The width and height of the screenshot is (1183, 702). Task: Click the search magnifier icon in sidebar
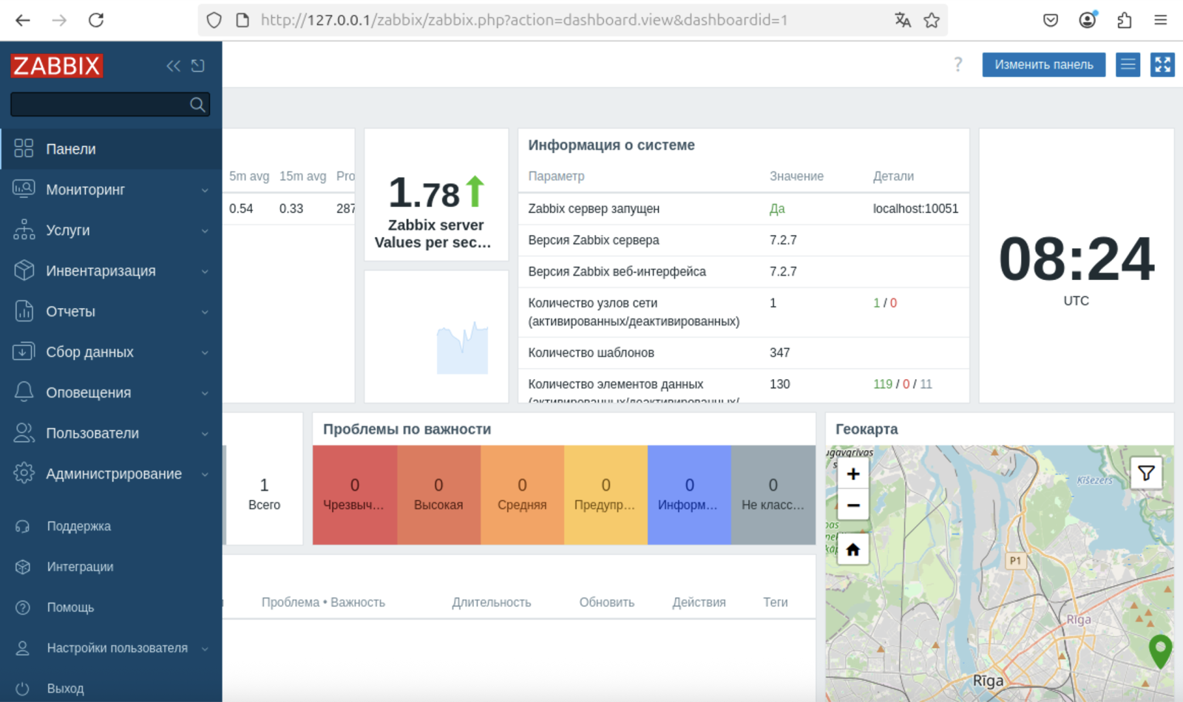(197, 104)
